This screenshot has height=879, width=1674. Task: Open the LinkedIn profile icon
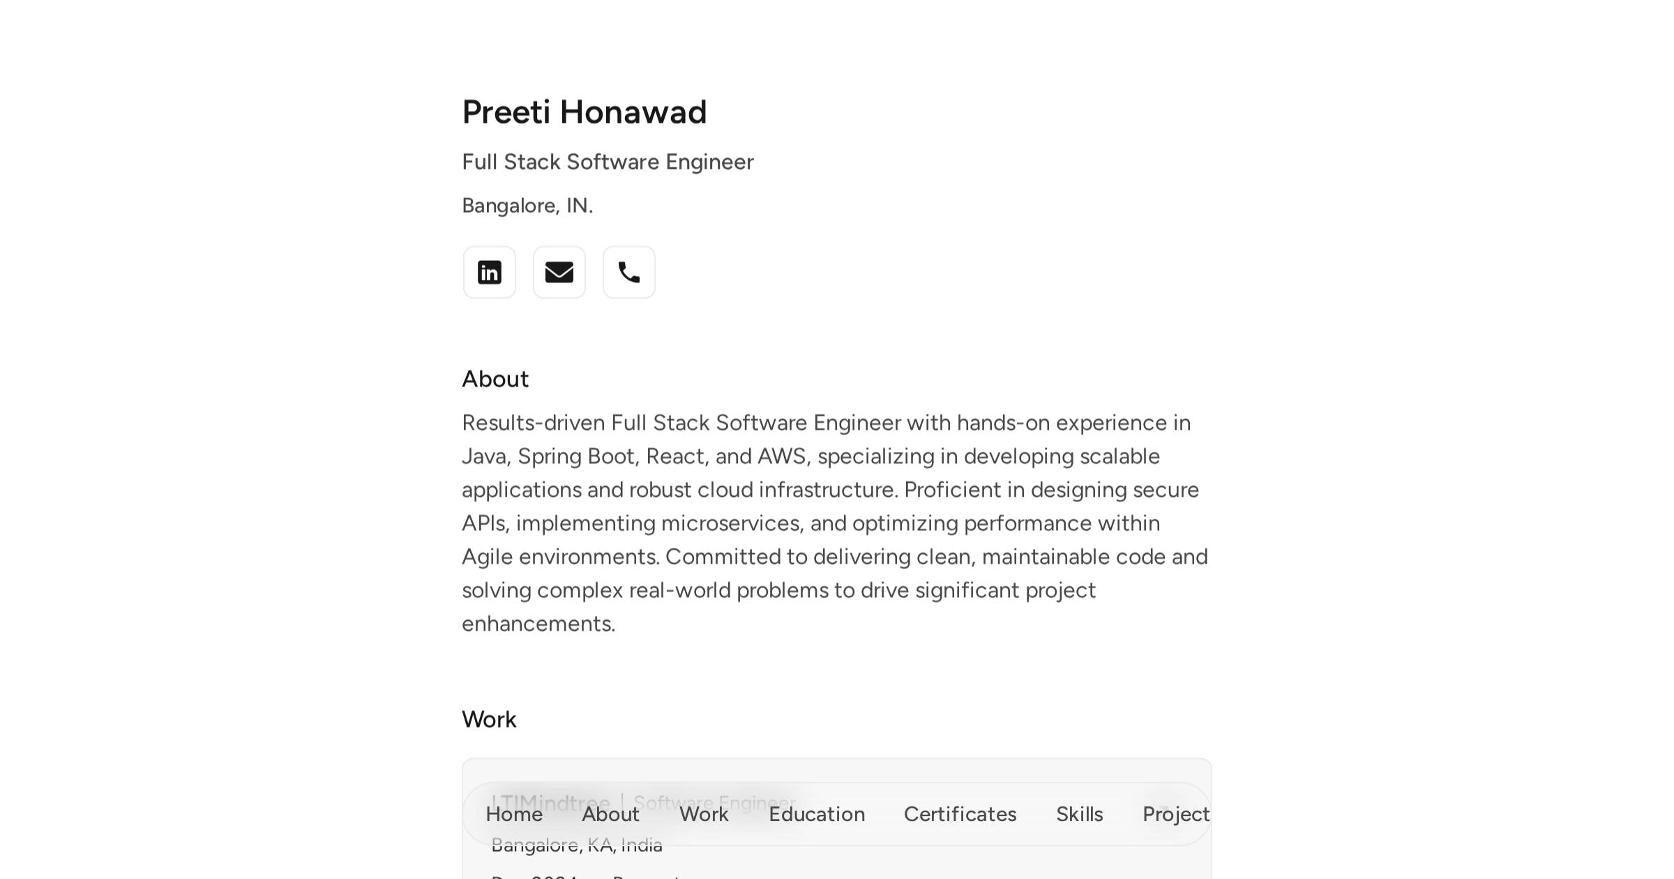point(489,272)
